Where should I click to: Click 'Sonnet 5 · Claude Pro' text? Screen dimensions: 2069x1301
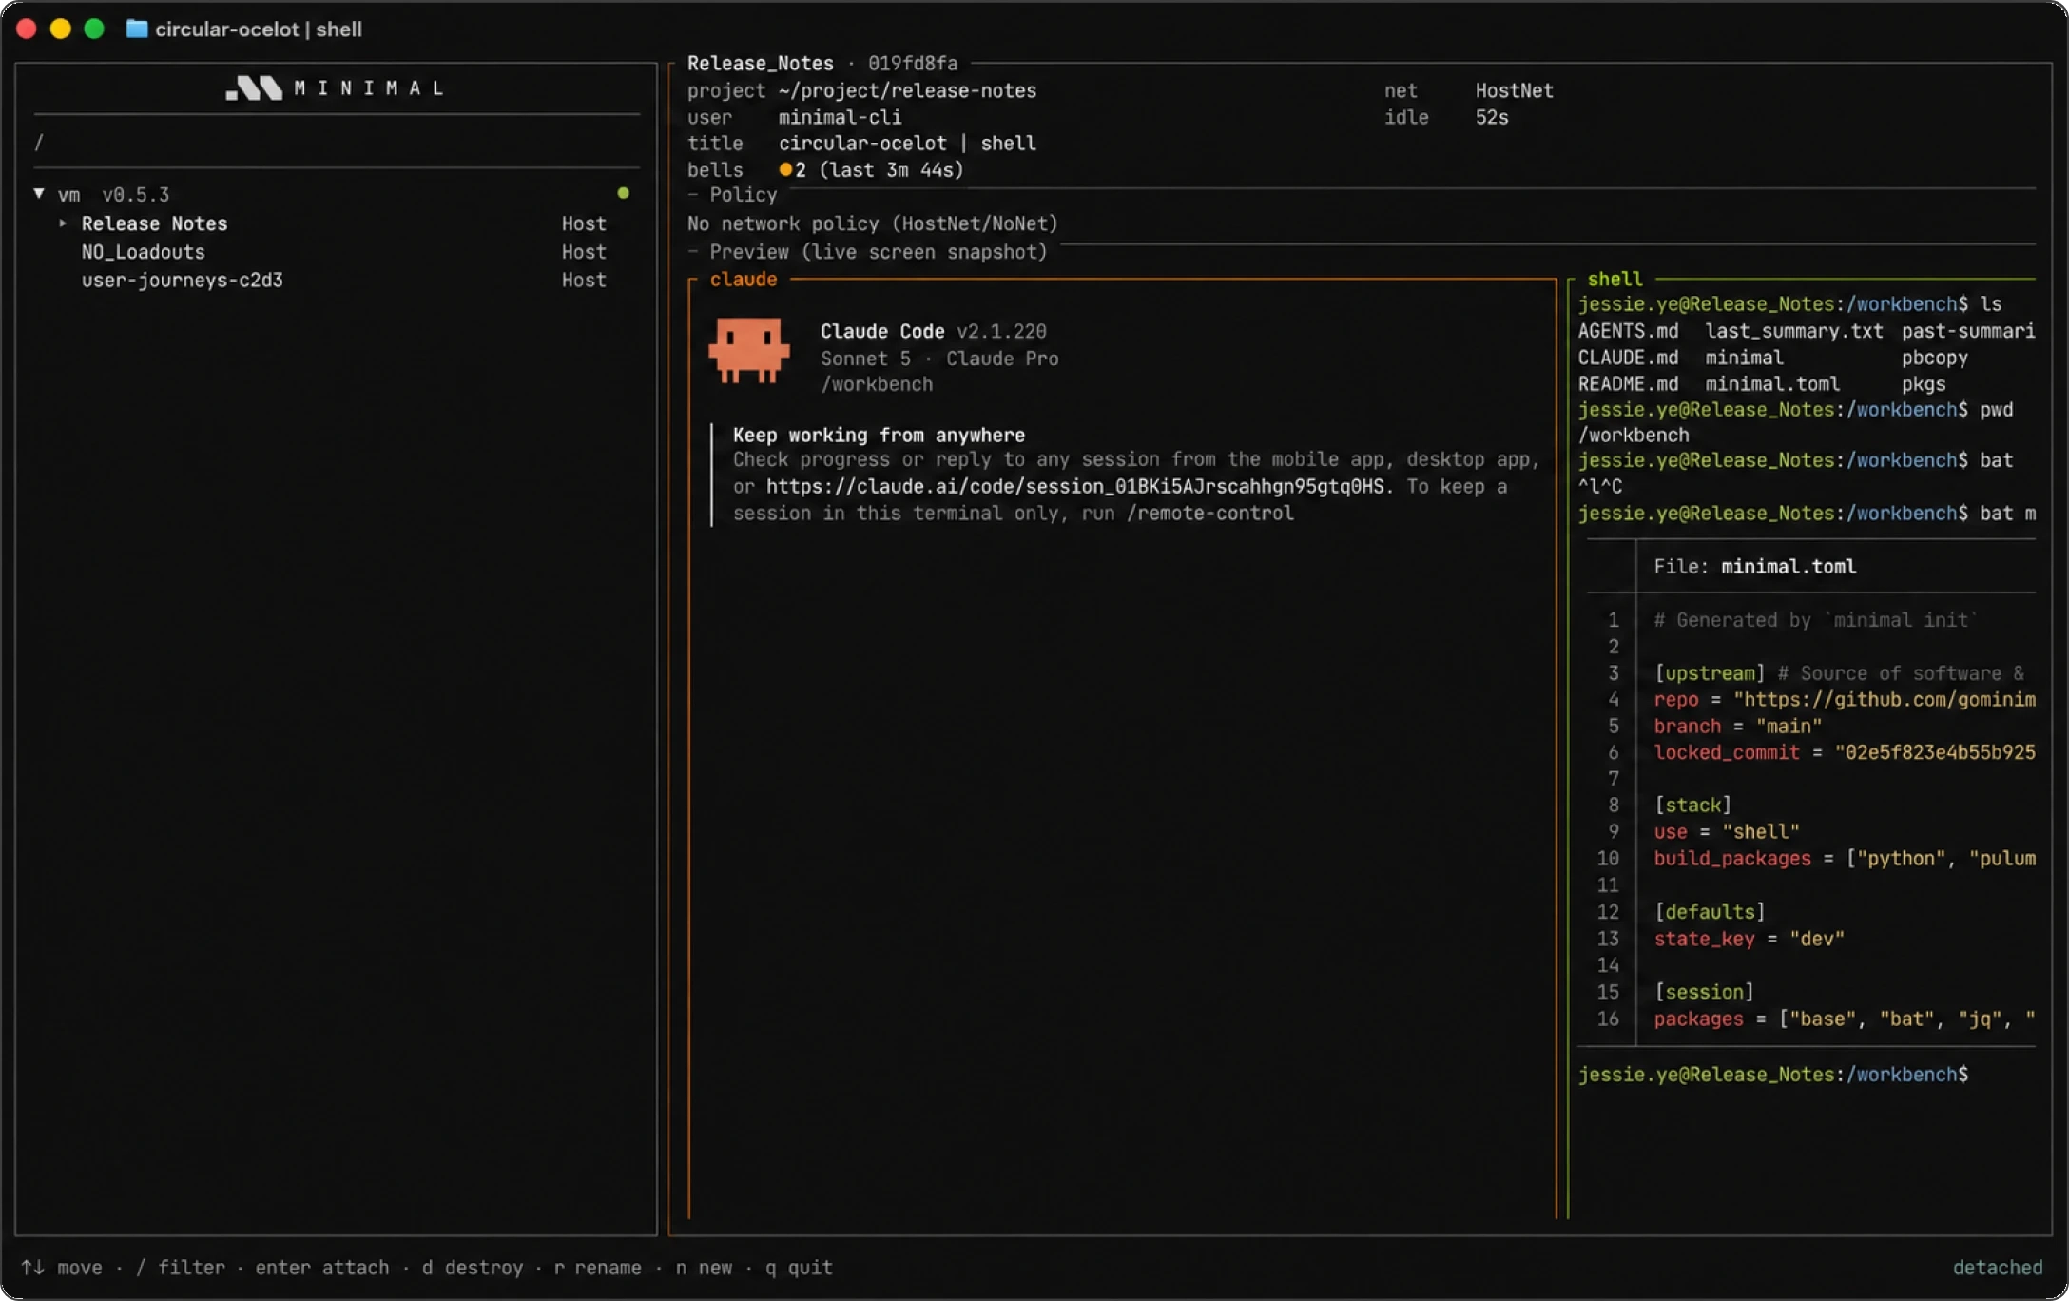pos(939,359)
